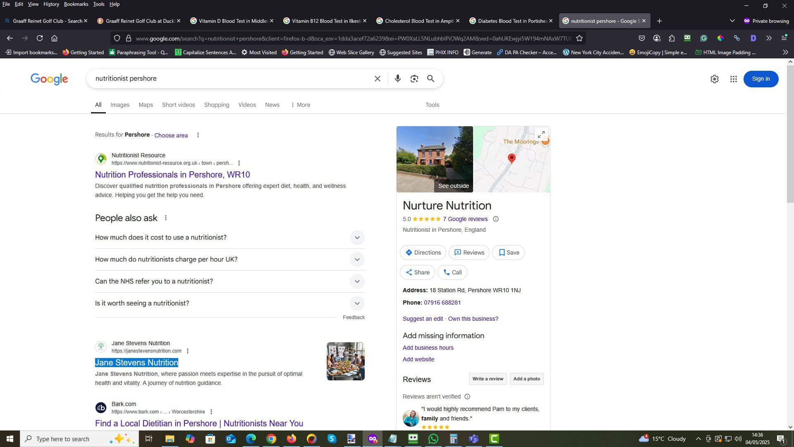Show more toolbar tools overflow chevron
The image size is (794, 447).
769,38
